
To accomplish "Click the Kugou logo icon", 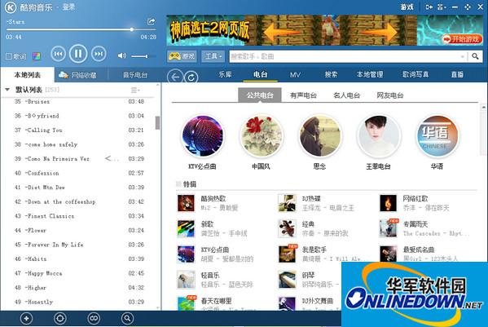I will click(10, 7).
